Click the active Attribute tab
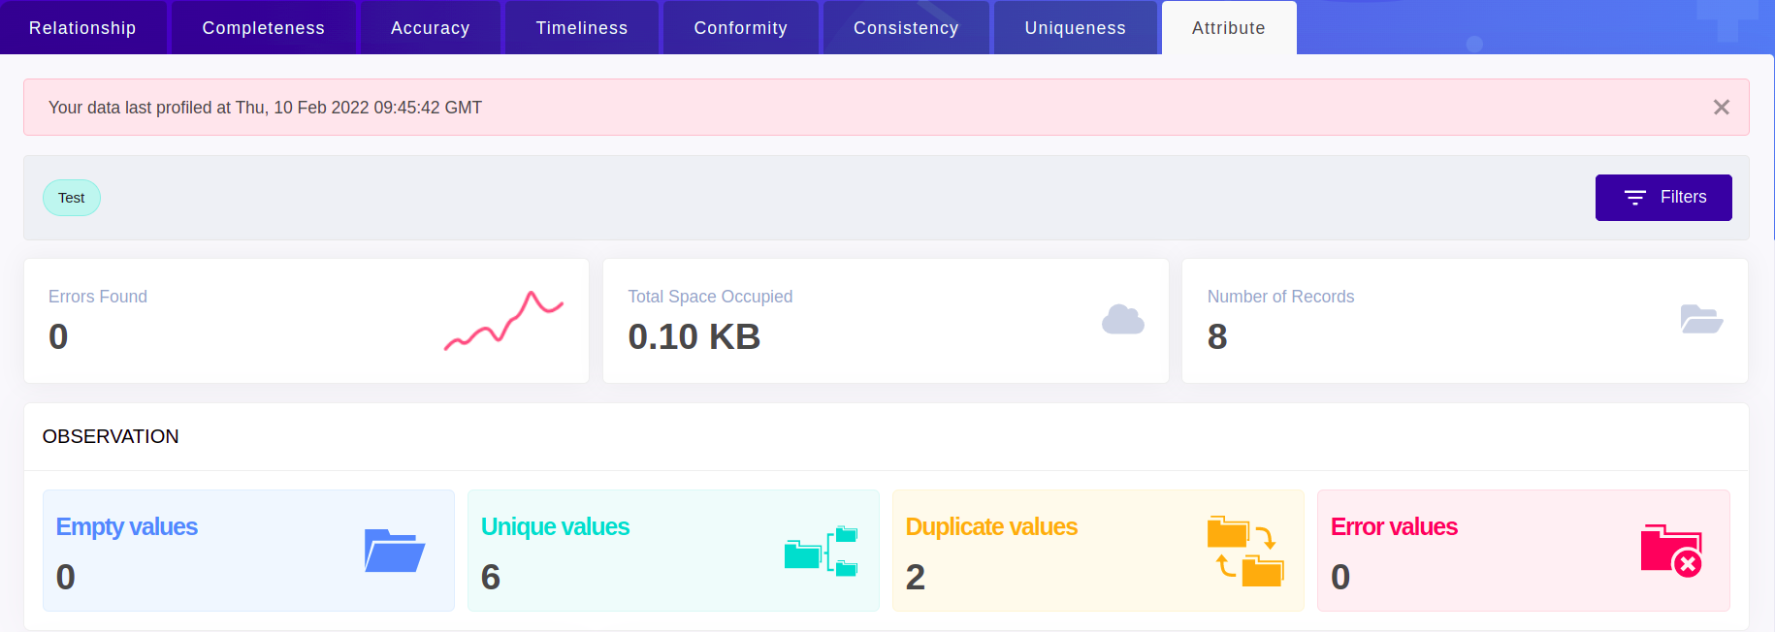 tap(1228, 28)
